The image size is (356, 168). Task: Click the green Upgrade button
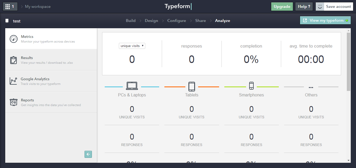(x=282, y=7)
